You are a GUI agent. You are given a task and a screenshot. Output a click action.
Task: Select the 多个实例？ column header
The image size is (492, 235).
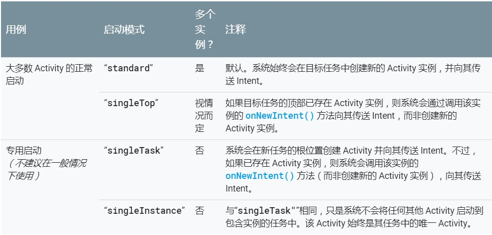click(x=204, y=30)
